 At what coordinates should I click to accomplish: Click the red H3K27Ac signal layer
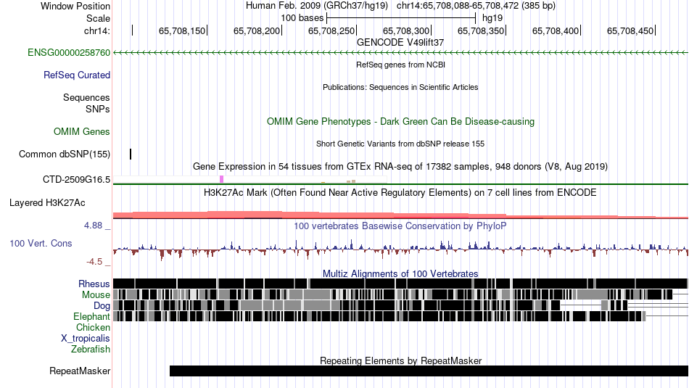coord(400,215)
